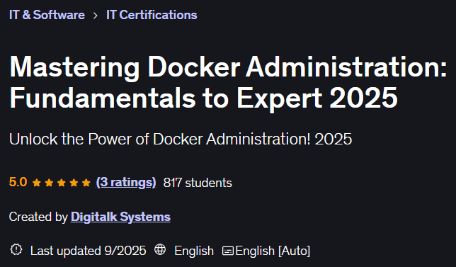Click the English [Auto] captions text
The image size is (456, 267).
(x=273, y=251)
